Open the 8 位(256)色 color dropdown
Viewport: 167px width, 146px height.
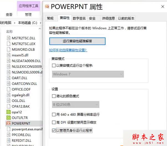tap(76, 105)
